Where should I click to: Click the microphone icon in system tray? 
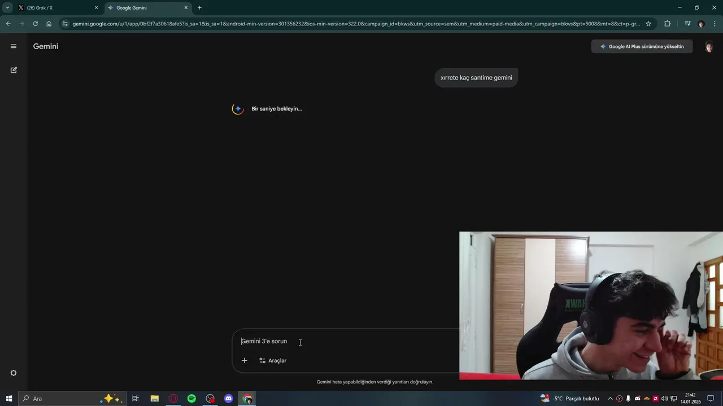coord(628,399)
